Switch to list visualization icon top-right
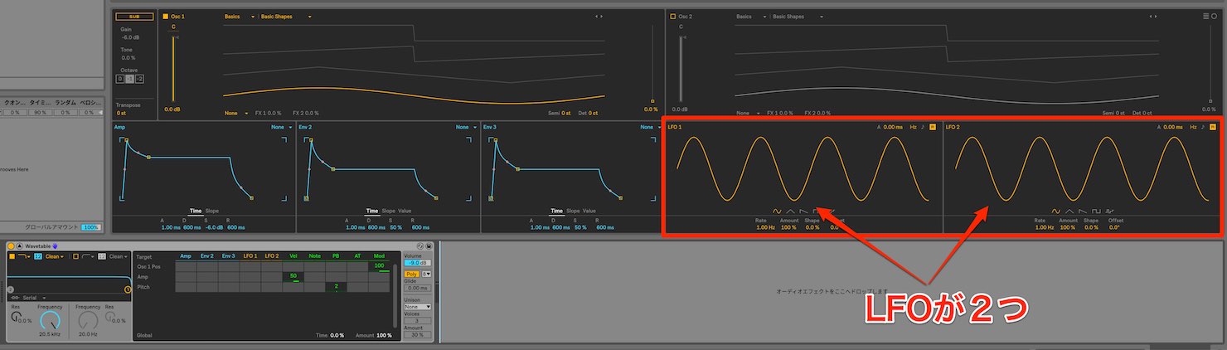The width and height of the screenshot is (1227, 350). tap(1205, 16)
